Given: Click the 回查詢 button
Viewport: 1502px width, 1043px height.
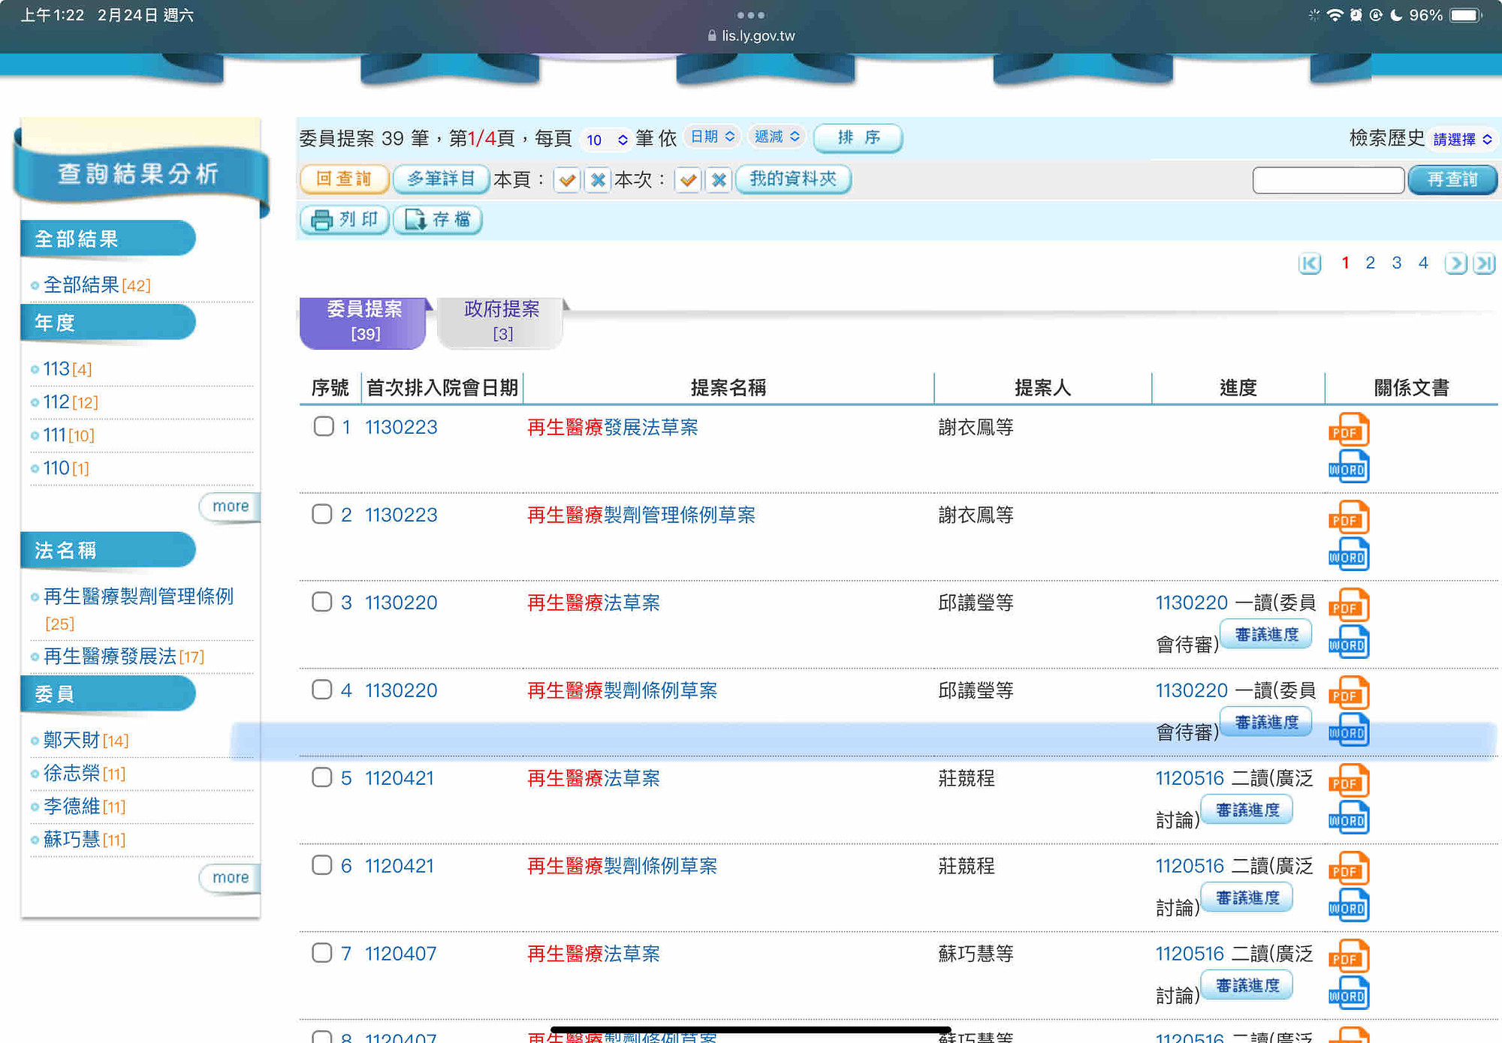Looking at the screenshot, I should [x=345, y=179].
